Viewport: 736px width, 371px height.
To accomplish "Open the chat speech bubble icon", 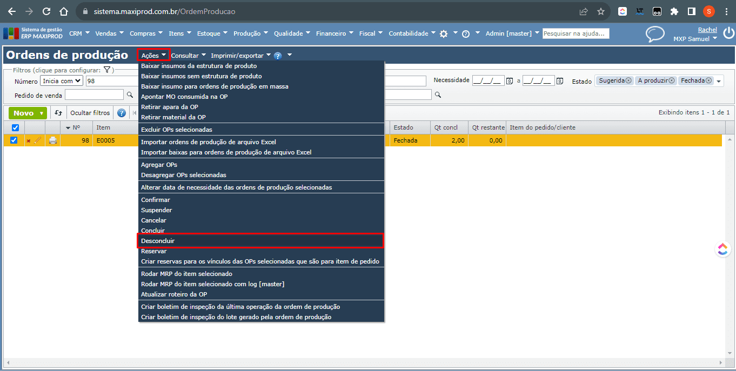I will [x=655, y=34].
